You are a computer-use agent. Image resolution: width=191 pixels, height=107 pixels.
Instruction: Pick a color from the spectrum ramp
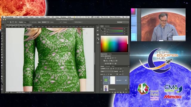click(114, 44)
